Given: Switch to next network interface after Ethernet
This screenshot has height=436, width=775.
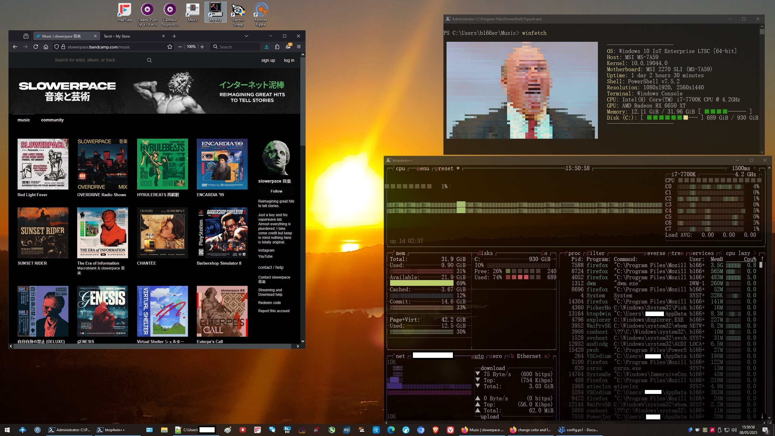Looking at the screenshot, I should tap(547, 356).
